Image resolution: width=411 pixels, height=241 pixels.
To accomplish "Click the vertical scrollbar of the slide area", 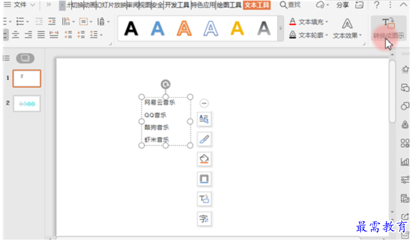I will (x=392, y=92).
